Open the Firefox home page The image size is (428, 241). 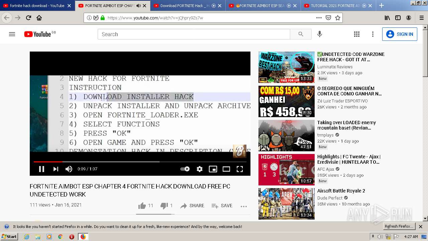[39, 18]
